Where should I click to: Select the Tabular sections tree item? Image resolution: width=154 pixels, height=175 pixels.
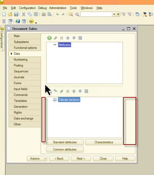pos(69,100)
